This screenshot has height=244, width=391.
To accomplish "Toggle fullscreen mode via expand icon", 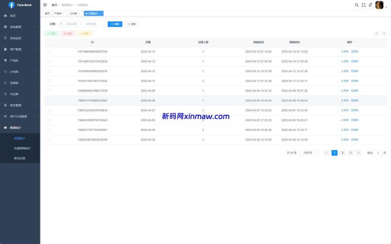I will coord(364,5).
